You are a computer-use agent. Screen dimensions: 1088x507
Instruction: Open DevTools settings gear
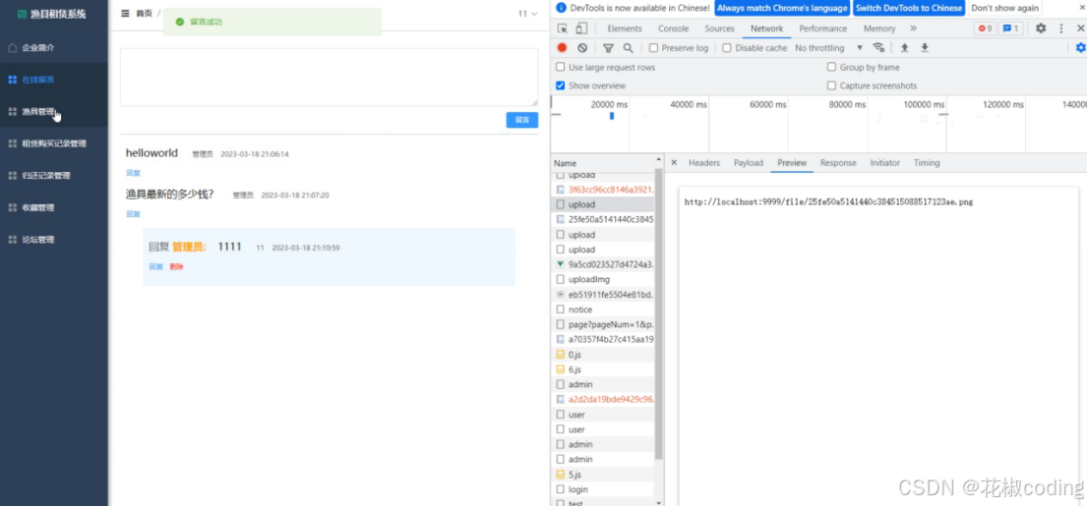(x=1041, y=28)
